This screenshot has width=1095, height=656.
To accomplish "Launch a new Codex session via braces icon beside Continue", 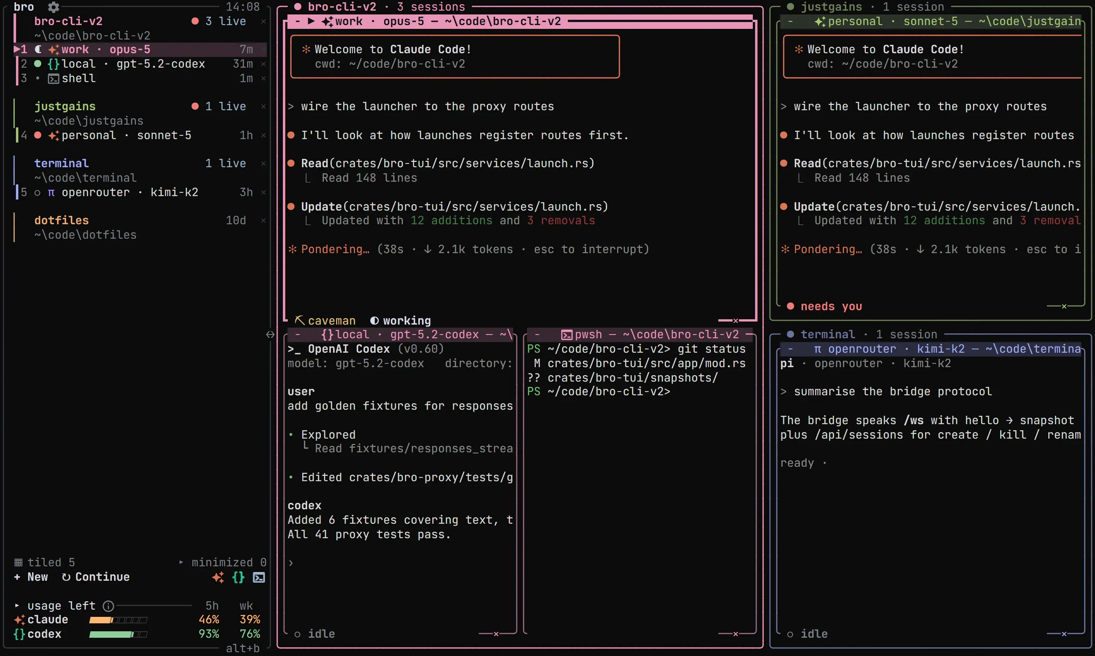I will (x=238, y=577).
